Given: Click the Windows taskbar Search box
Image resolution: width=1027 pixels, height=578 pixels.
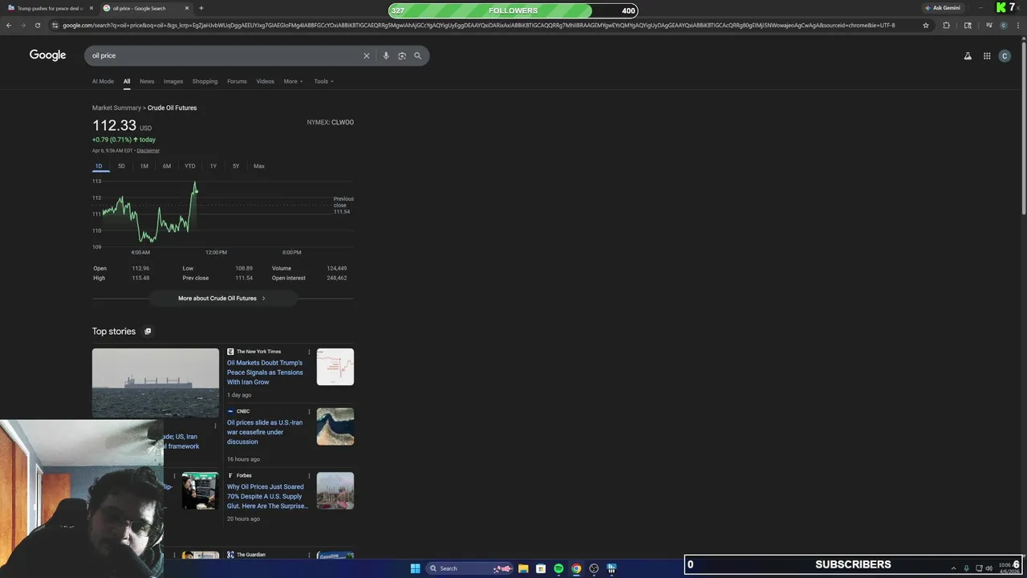Looking at the screenshot, I should pyautogui.click(x=469, y=568).
